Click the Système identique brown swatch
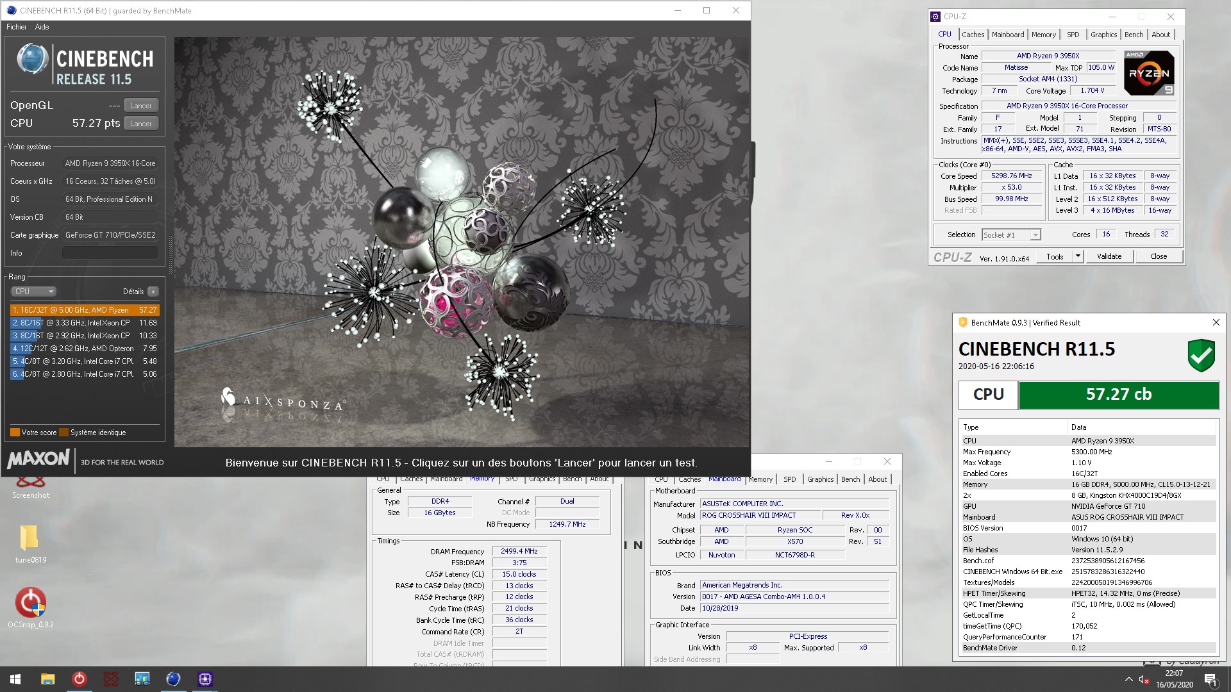 [63, 432]
